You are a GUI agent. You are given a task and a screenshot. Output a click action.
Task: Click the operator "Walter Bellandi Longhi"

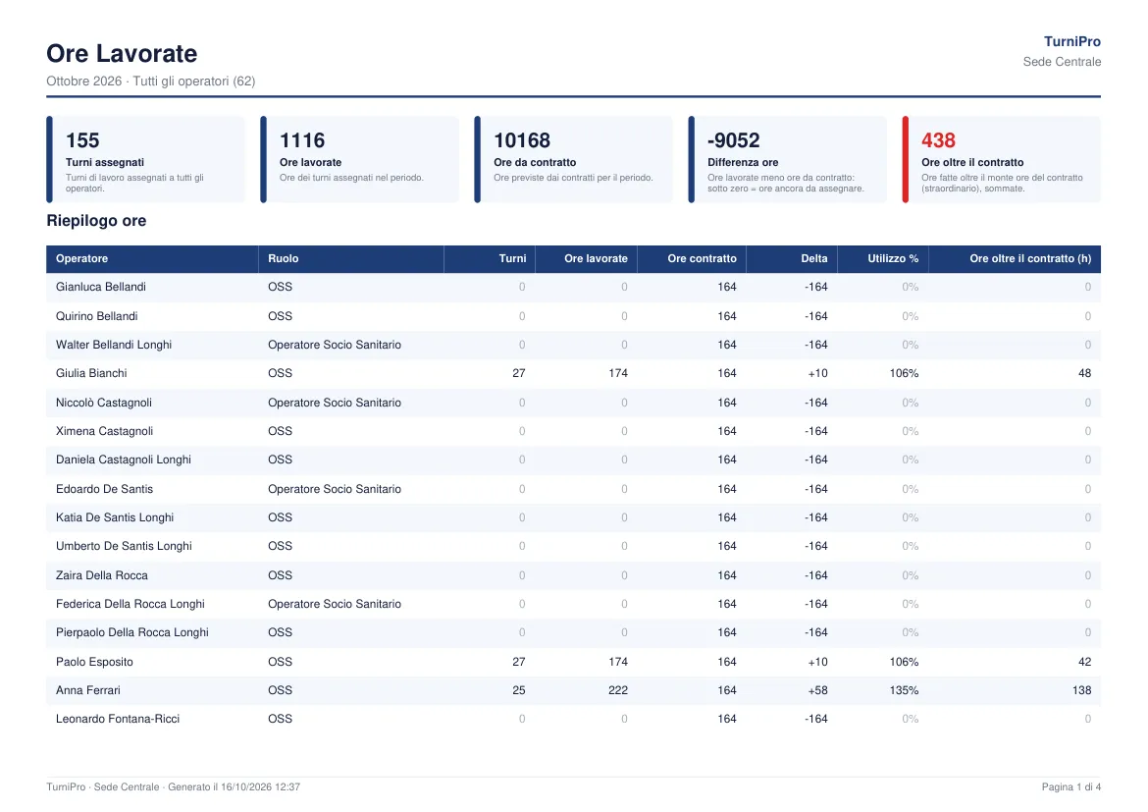(114, 345)
